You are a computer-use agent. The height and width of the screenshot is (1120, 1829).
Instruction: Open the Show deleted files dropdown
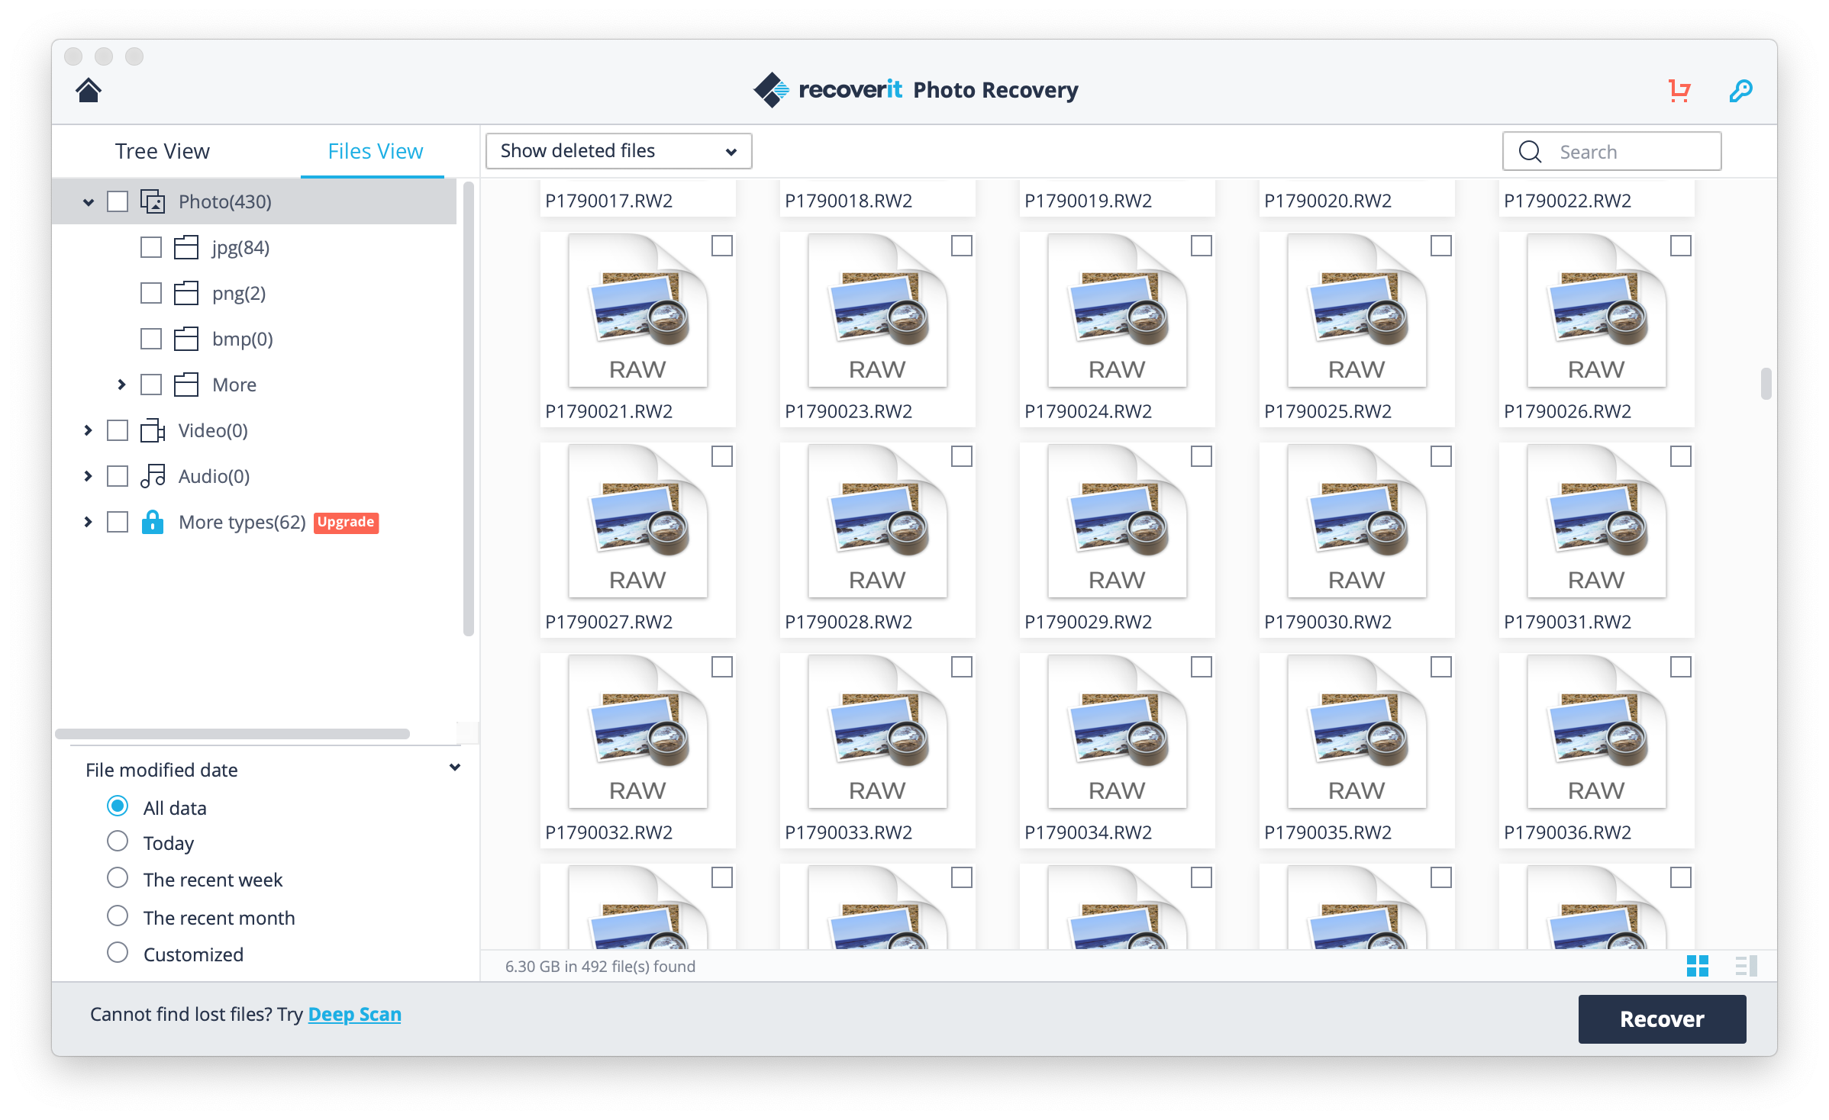pos(618,151)
